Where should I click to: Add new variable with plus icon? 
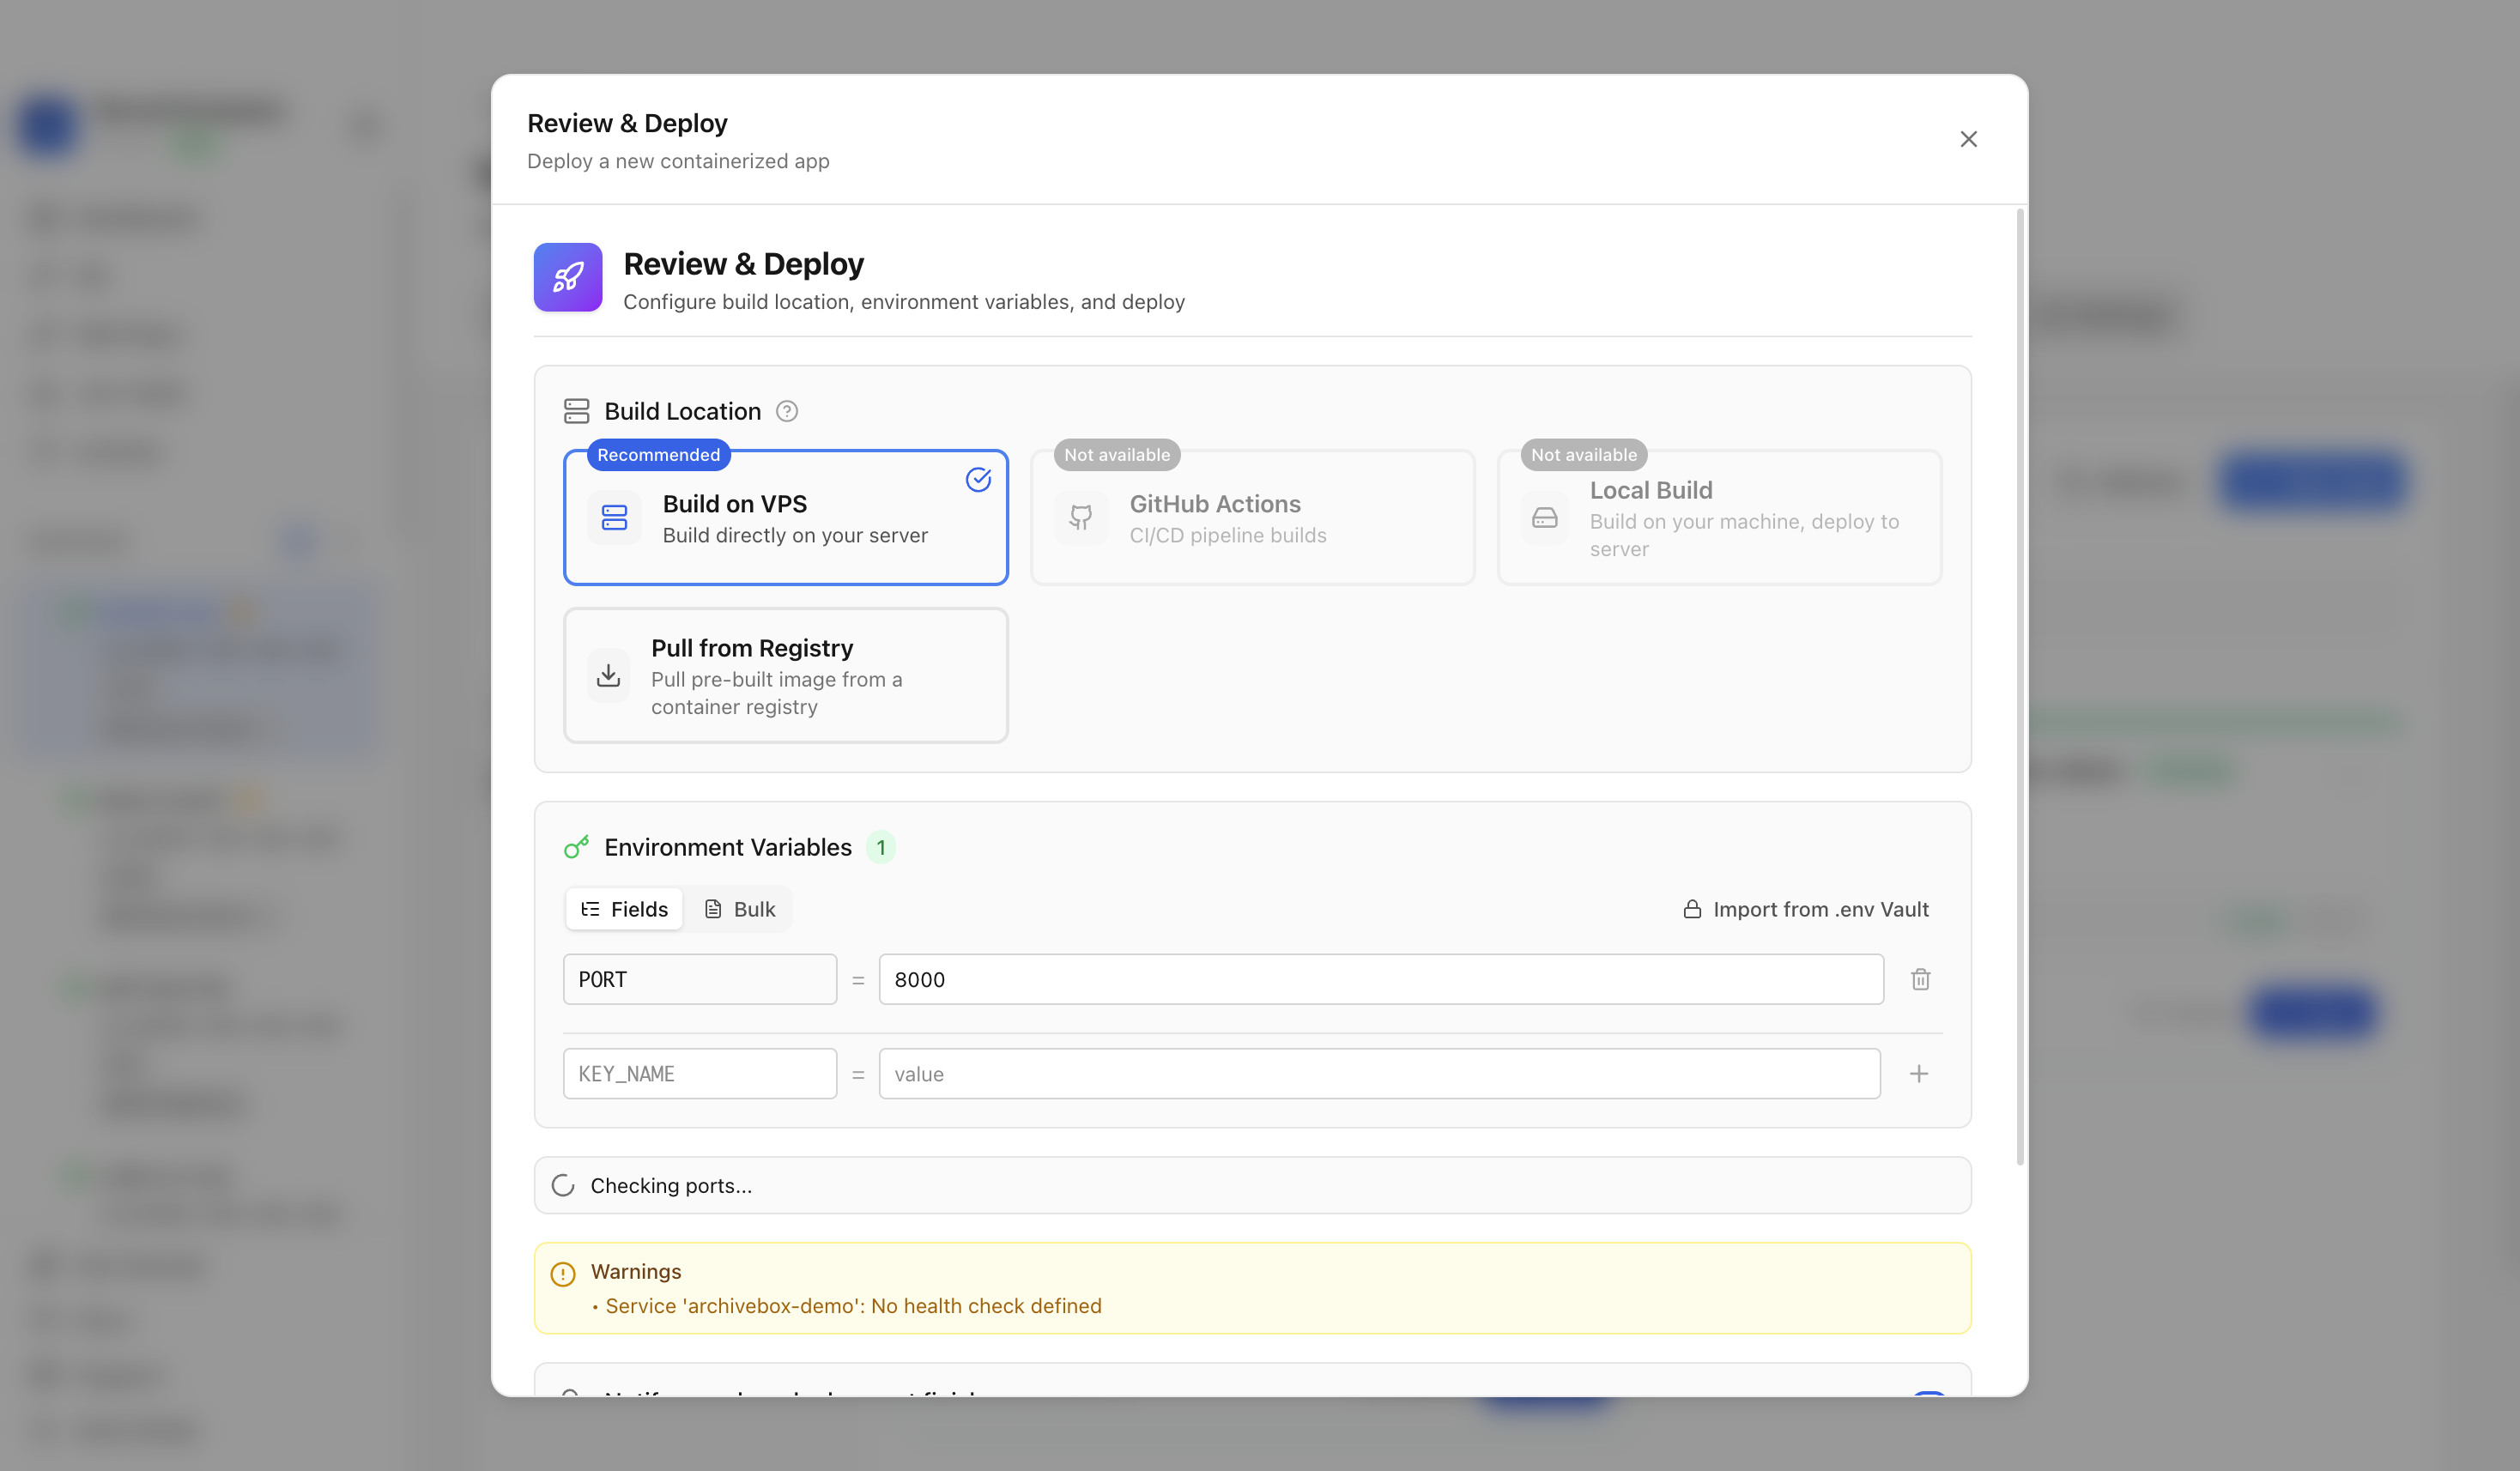(x=1918, y=1074)
